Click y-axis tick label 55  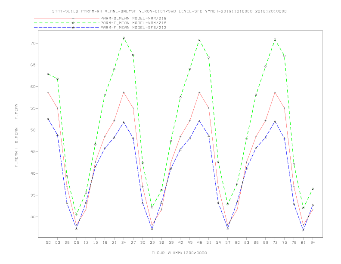(x=33, y=108)
